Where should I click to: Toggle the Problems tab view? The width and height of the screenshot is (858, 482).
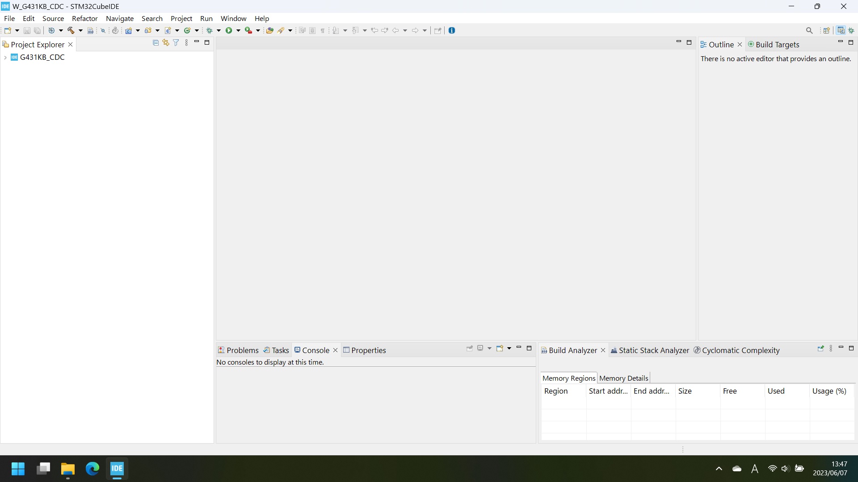click(x=238, y=349)
